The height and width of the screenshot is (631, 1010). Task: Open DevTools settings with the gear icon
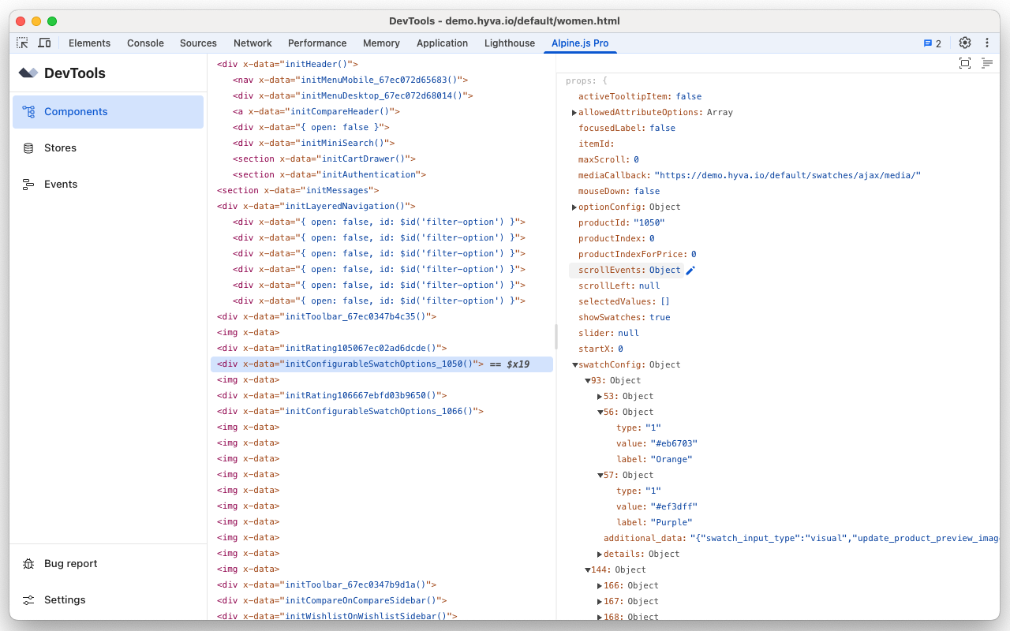tap(964, 43)
